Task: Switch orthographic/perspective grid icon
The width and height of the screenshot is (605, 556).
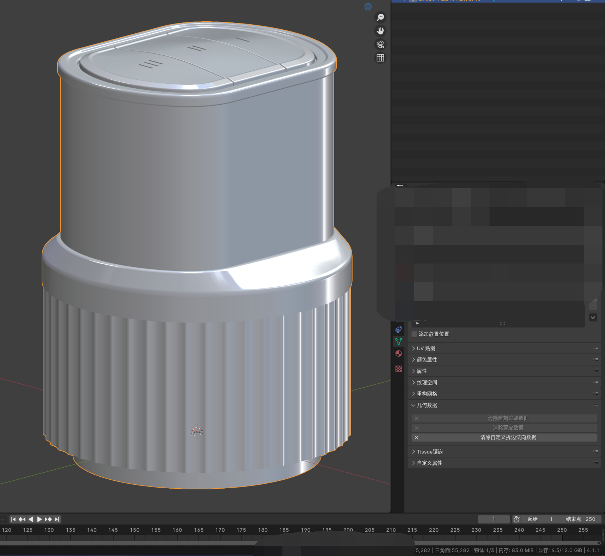Action: [380, 58]
